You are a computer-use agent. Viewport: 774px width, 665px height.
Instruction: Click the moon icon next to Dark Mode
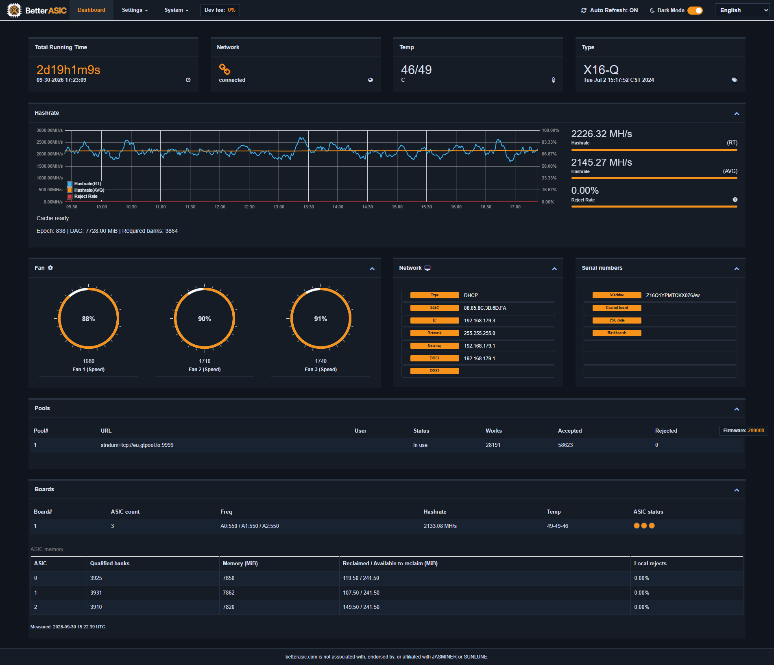pos(652,10)
